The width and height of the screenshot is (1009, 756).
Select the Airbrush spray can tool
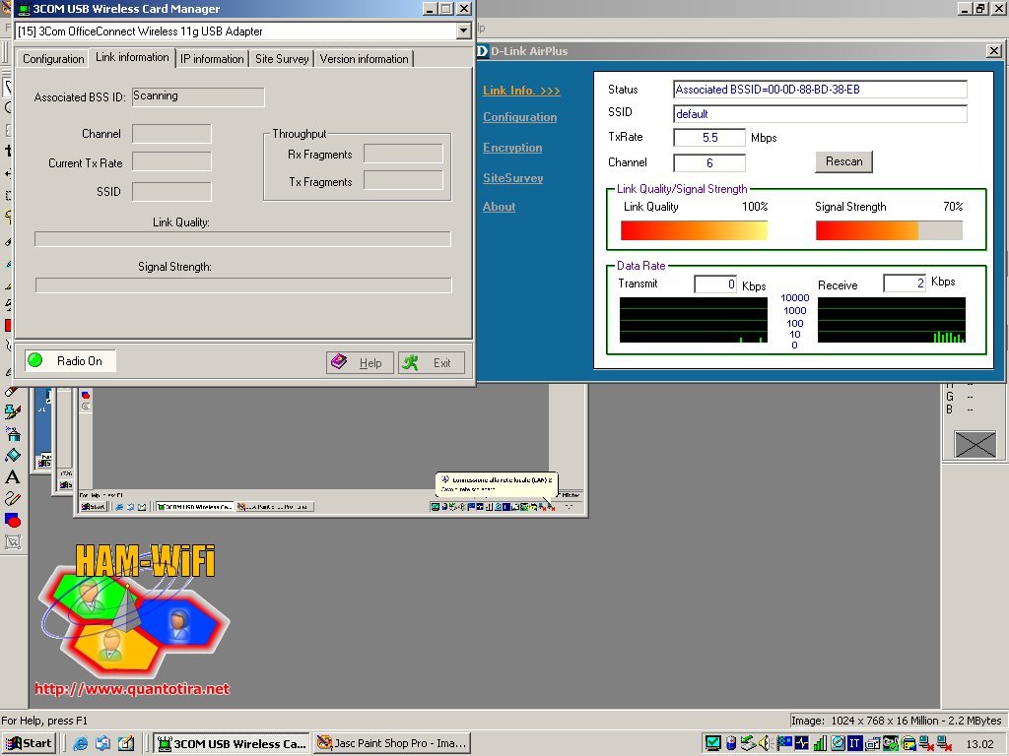(x=13, y=434)
